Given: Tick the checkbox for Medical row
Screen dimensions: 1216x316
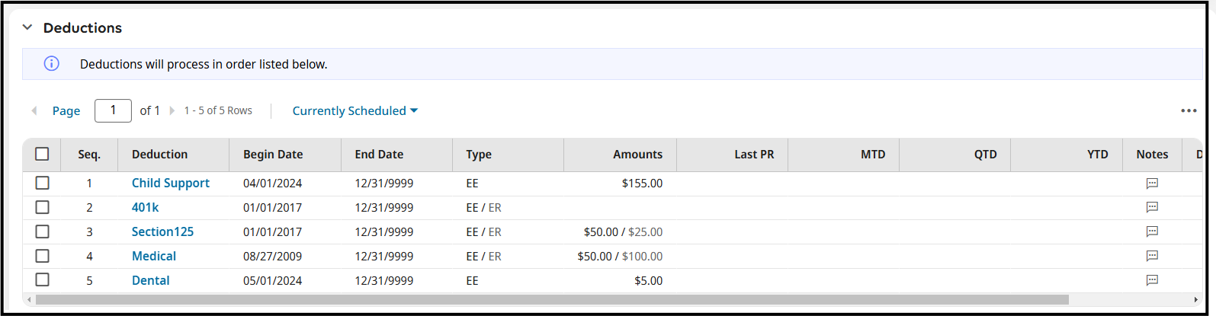Looking at the screenshot, I should [x=42, y=257].
